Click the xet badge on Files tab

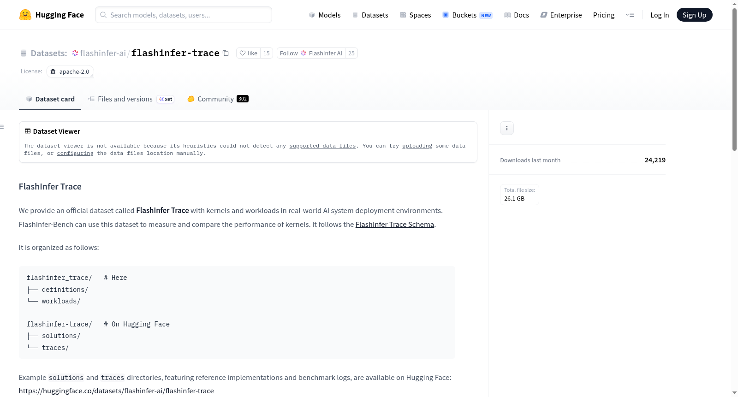point(166,99)
